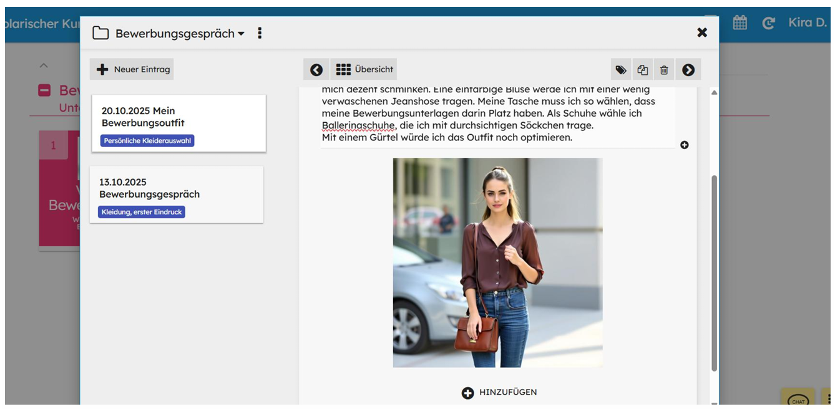Delete the entry with the trash icon
835x409 pixels.
tap(664, 70)
